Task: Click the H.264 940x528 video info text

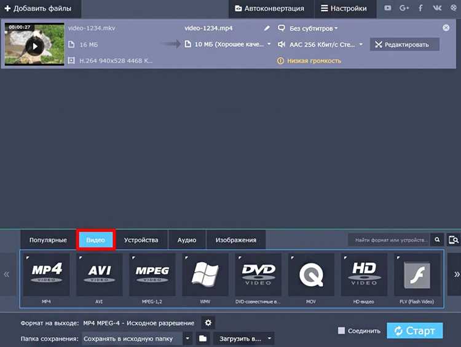Action: coord(116,61)
